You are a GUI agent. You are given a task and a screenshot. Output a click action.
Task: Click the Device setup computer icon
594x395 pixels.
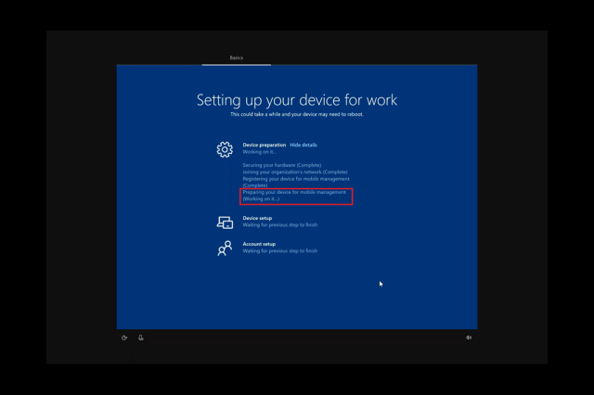coord(225,223)
